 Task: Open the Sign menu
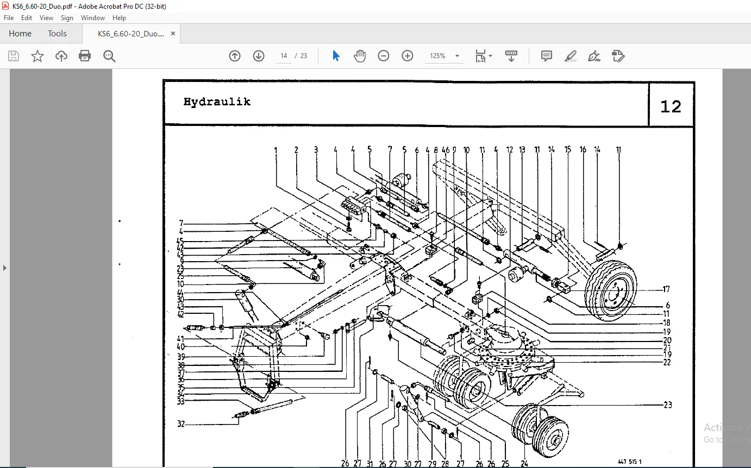(x=67, y=18)
